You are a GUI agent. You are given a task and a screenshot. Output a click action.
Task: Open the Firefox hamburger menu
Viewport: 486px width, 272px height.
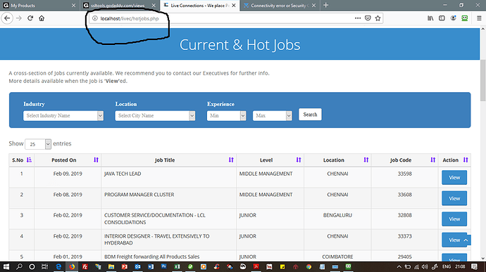click(479, 18)
